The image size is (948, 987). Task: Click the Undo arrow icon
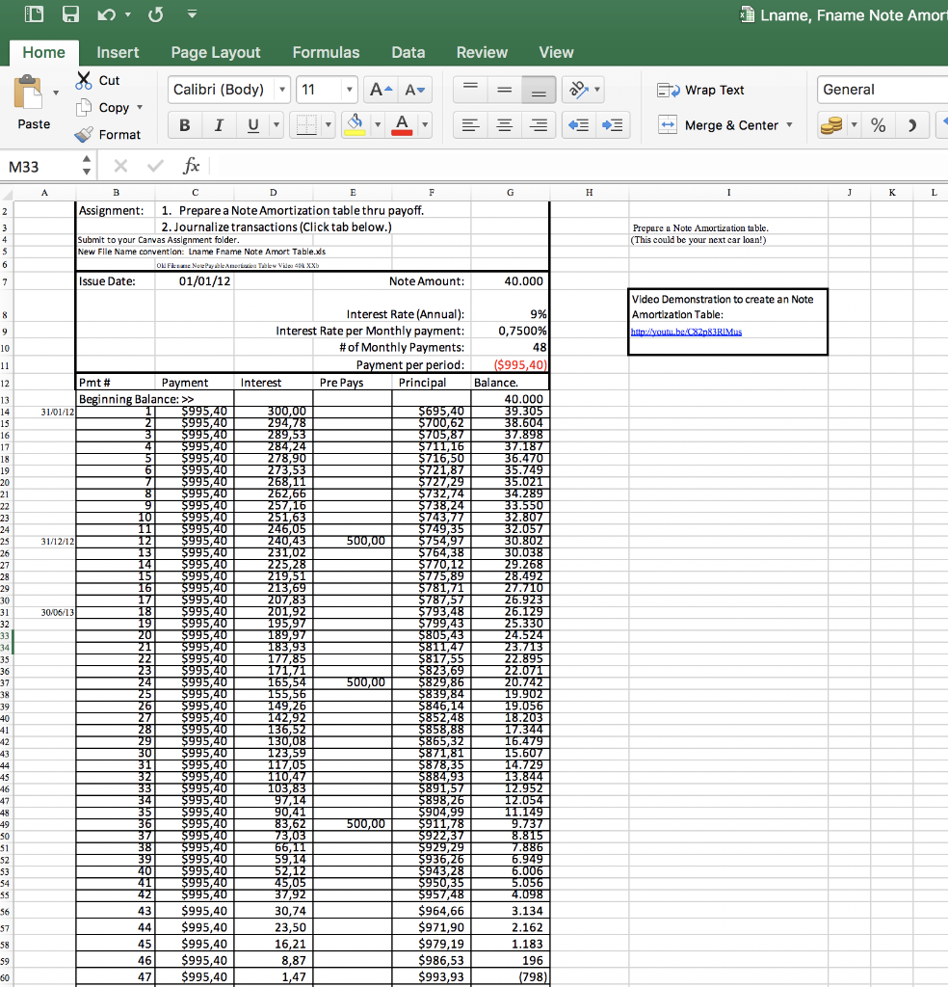pyautogui.click(x=106, y=13)
